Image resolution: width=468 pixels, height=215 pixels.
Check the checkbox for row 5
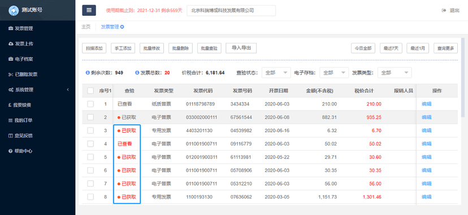click(x=90, y=157)
